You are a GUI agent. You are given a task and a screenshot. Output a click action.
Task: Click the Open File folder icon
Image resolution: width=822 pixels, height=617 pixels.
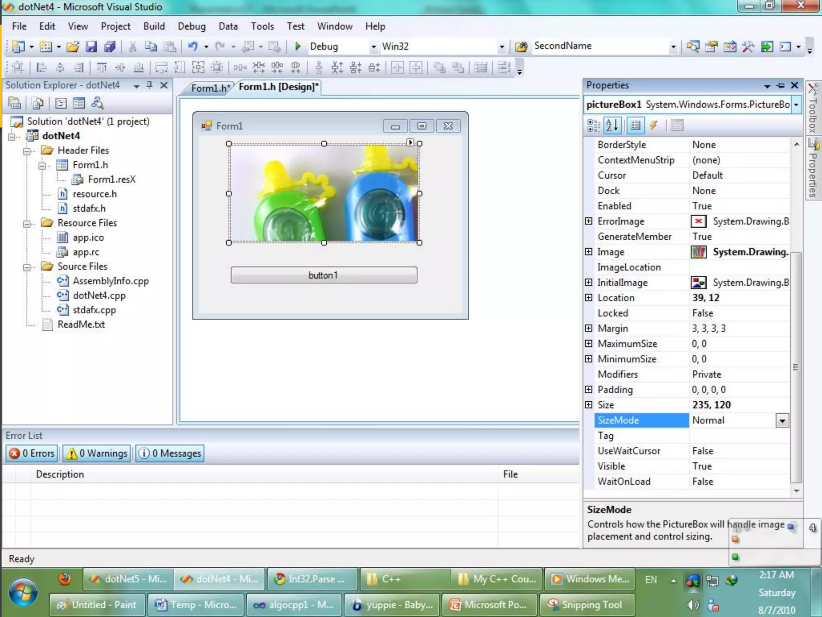pyautogui.click(x=73, y=47)
